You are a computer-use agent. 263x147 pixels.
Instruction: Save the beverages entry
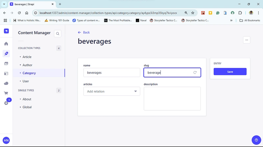(230, 72)
